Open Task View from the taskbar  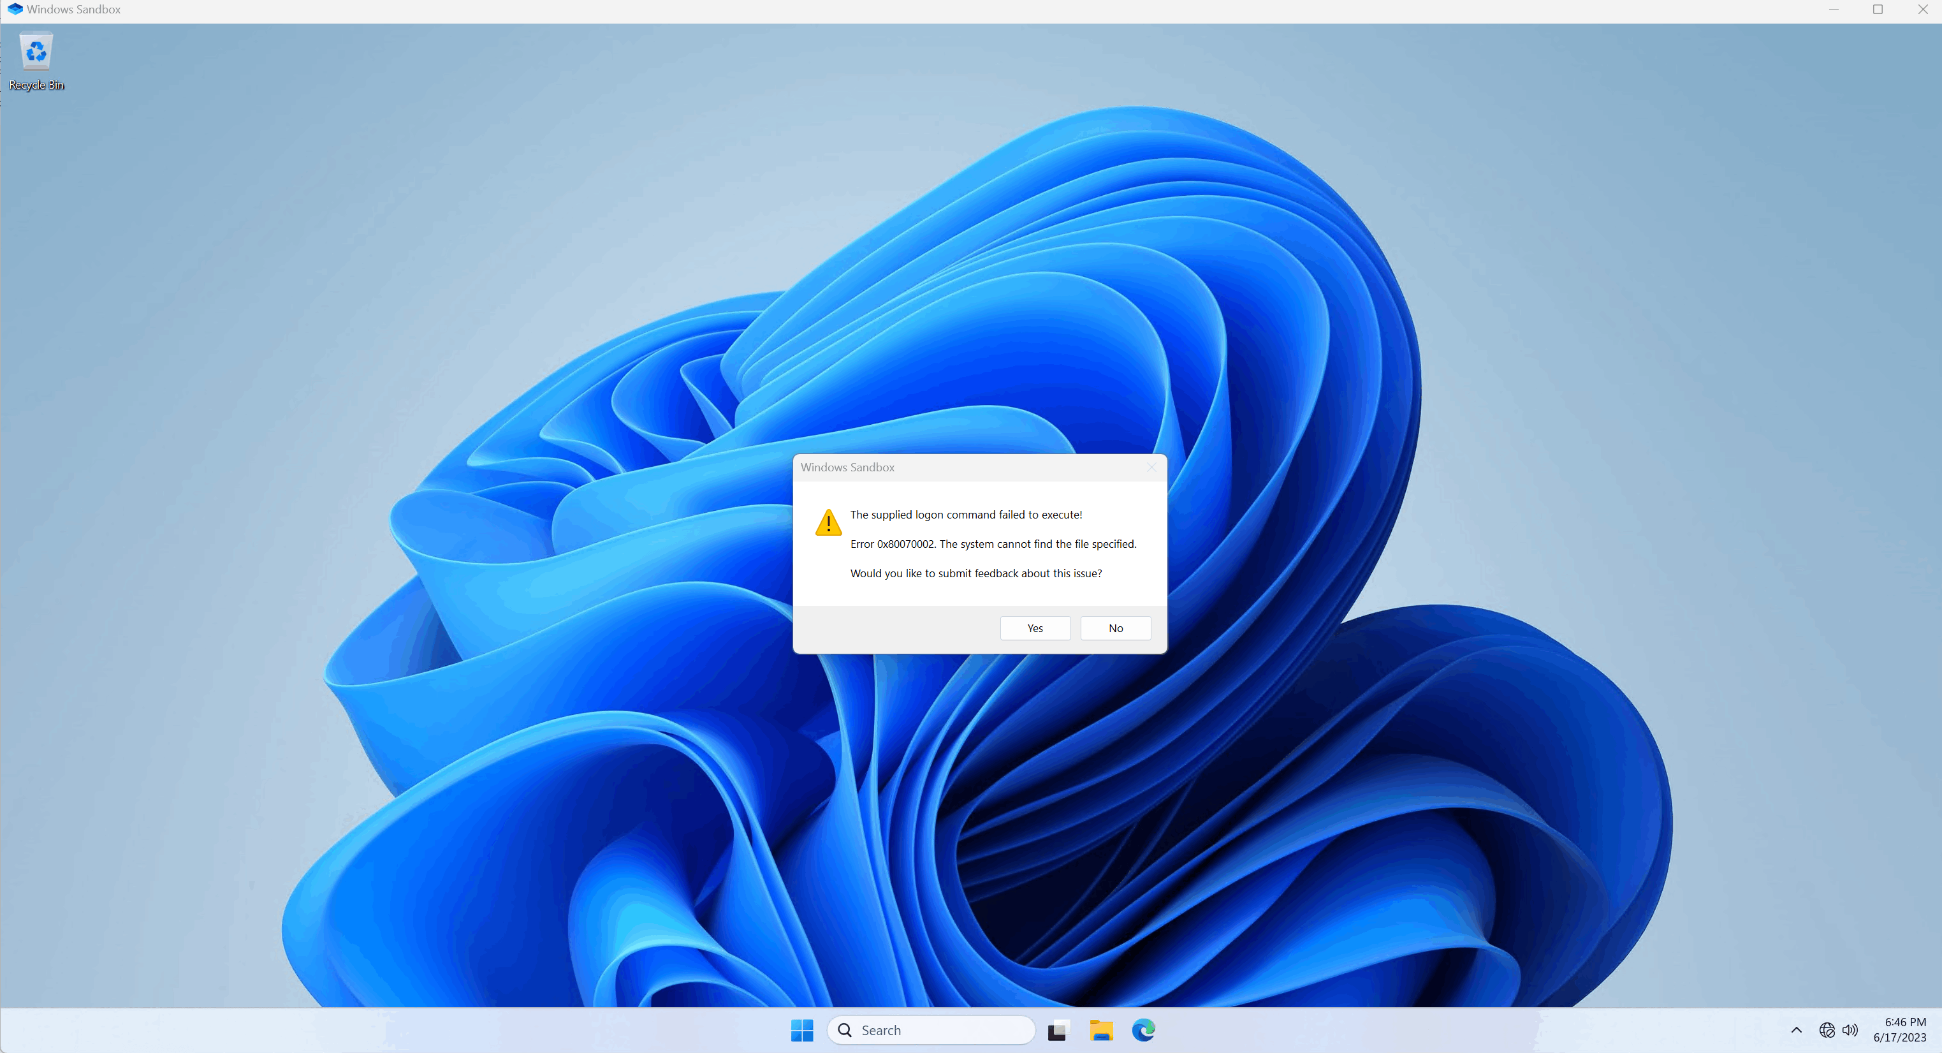[1058, 1029]
